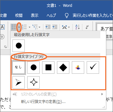Open 新しい行頭文字の定義(D)... menu entry

tap(58, 102)
